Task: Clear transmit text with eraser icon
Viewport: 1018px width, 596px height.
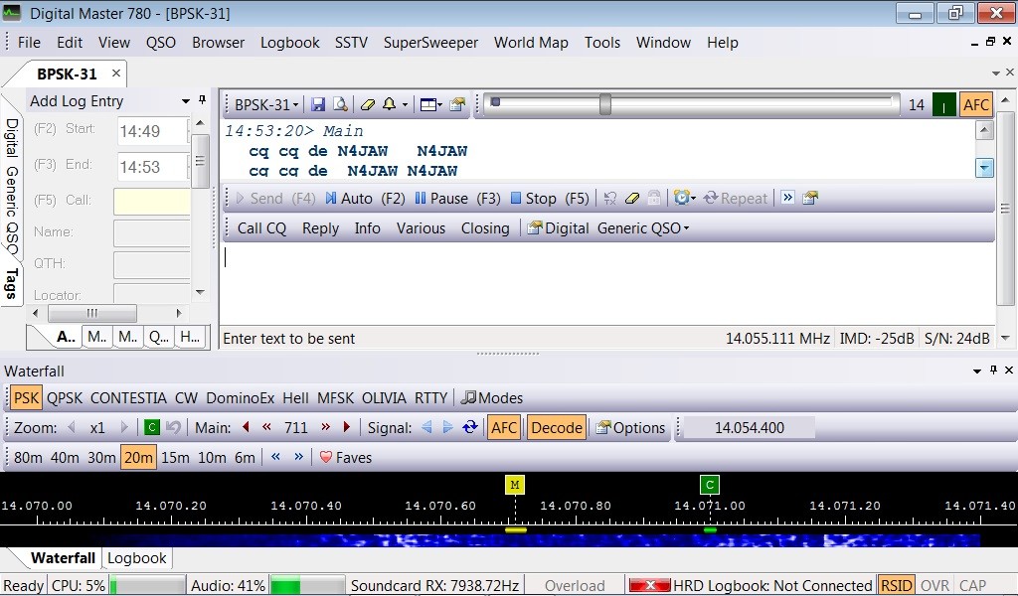Action: (x=632, y=199)
